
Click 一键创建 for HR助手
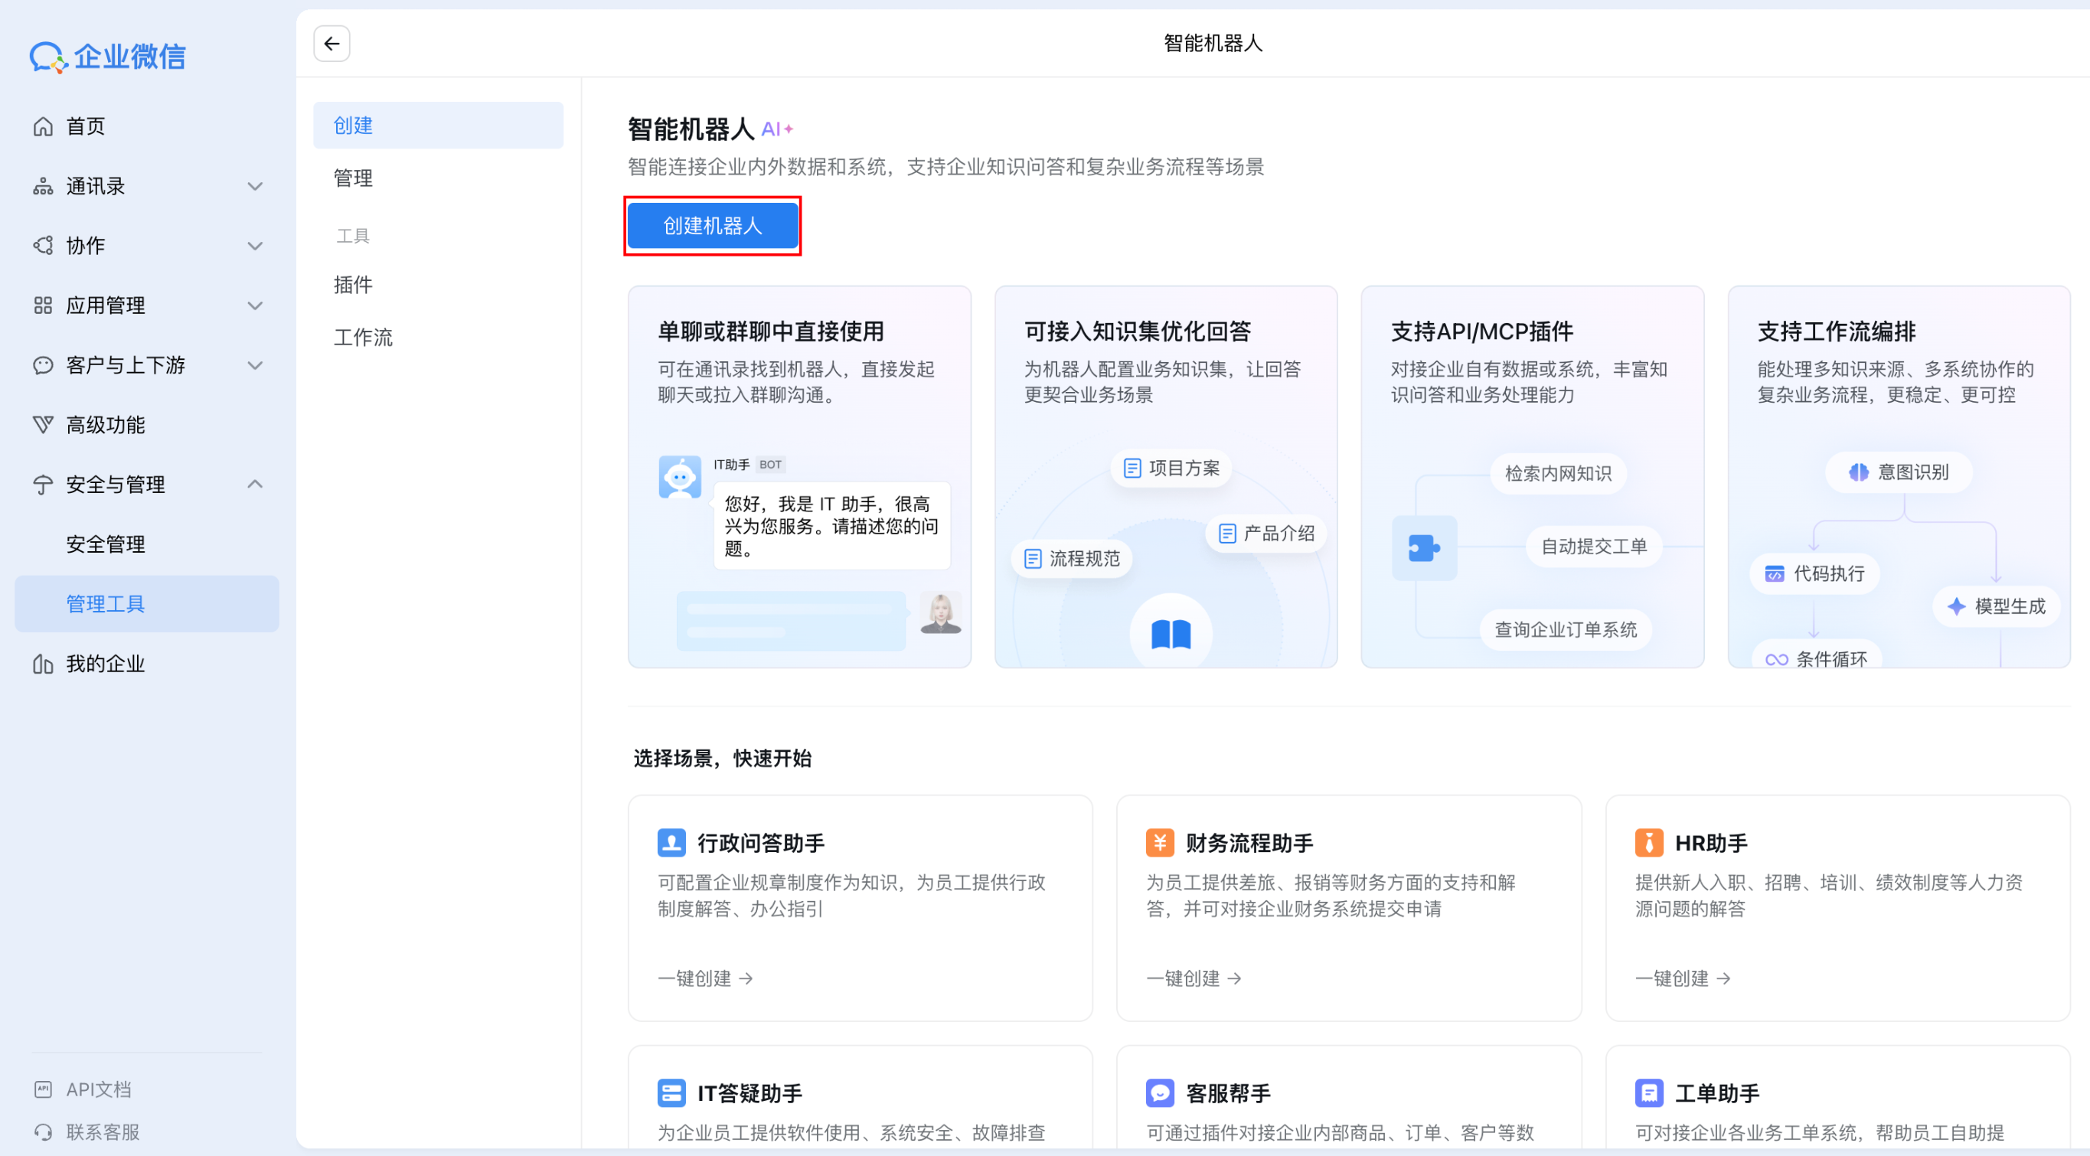(x=1683, y=979)
